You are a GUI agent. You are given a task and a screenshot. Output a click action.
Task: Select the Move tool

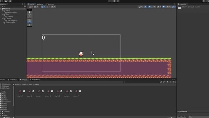tap(29, 14)
